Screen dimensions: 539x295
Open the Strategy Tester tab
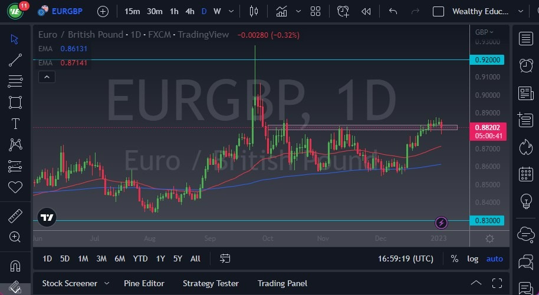tap(211, 283)
